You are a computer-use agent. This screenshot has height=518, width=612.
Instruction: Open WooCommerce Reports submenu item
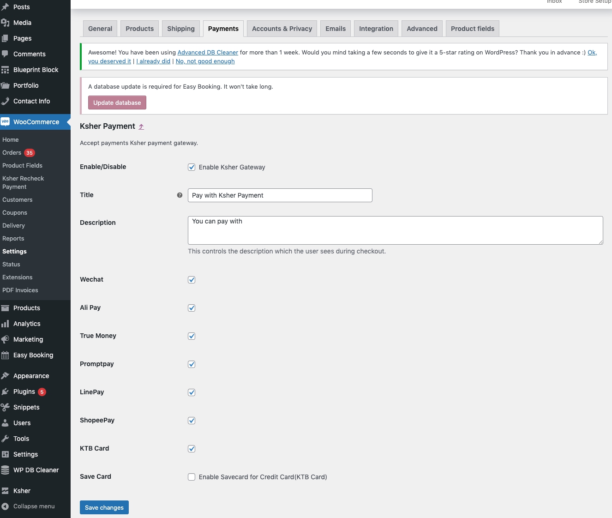(13, 239)
